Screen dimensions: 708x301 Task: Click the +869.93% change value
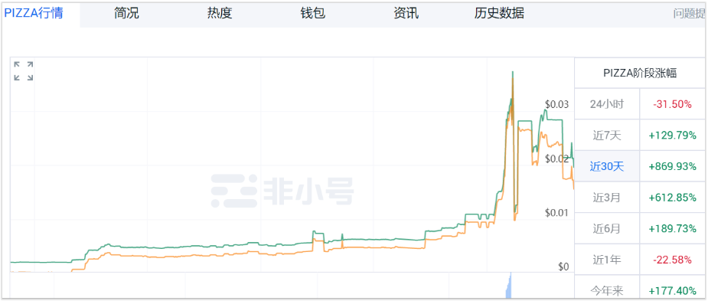tap(672, 166)
